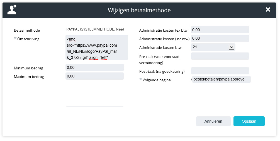Click Administratie kosten (inc btw) field
This screenshot has width=280, height=141.
click(220, 38)
